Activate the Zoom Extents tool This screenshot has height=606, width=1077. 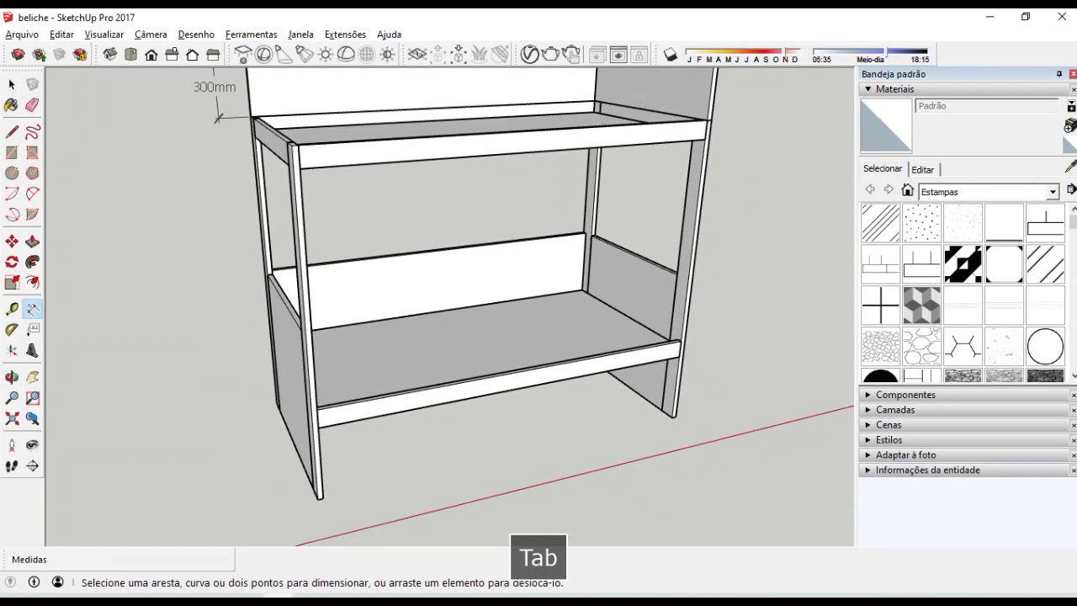(12, 419)
